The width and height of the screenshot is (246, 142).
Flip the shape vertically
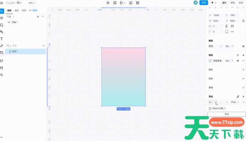[232, 26]
